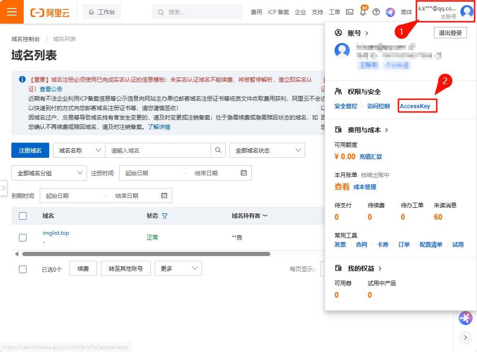Open the 工作台 workbench button

click(x=102, y=12)
